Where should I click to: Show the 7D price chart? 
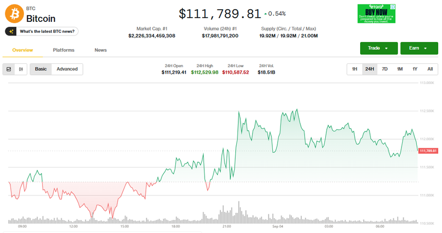click(385, 69)
